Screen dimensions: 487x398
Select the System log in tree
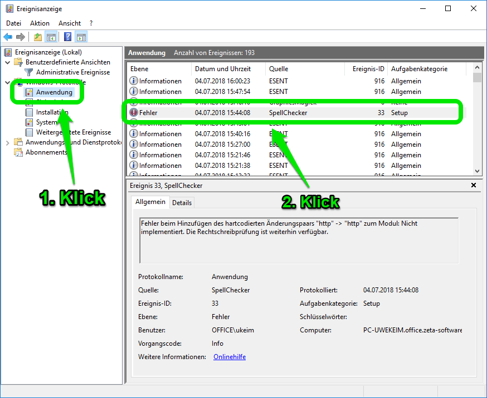pos(46,122)
